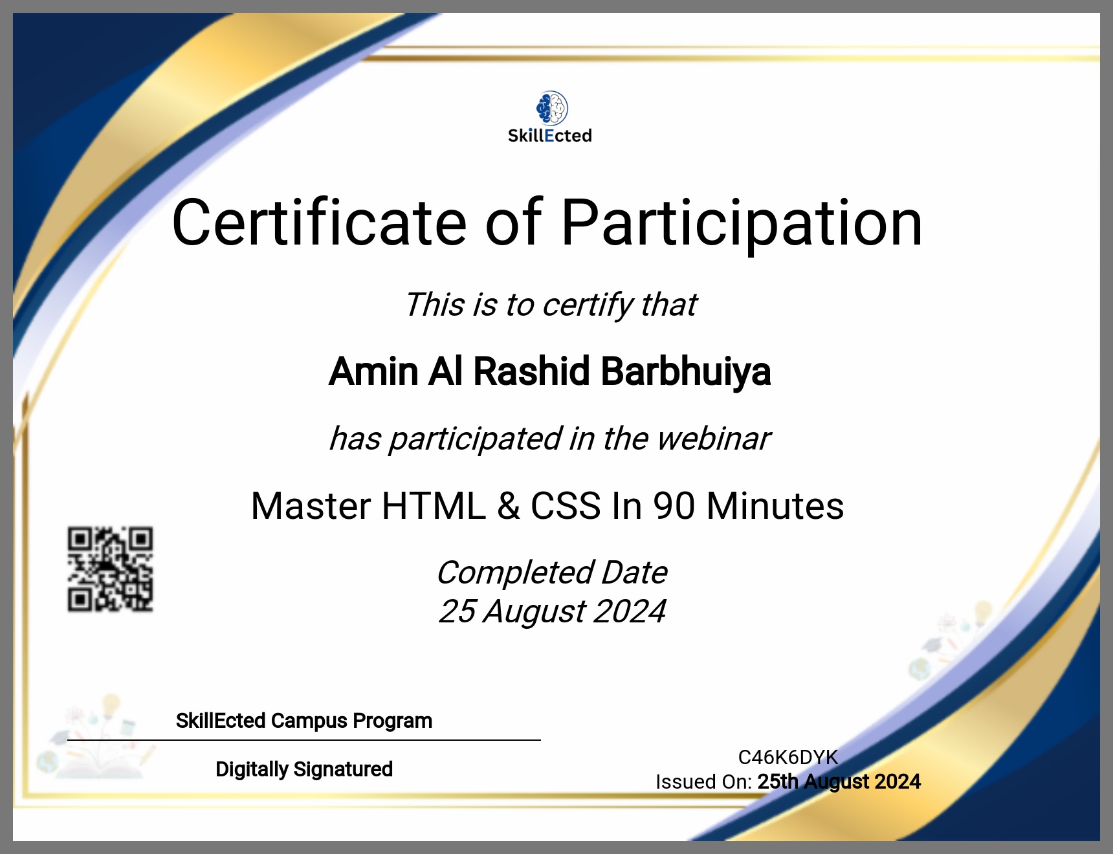Click the webinar title Master HTML & CSS
Viewport: 1113px width, 854px height.
point(547,505)
